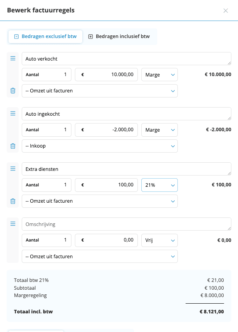Delete the Extra diensten invoice line
This screenshot has width=238, height=332.
point(13,201)
